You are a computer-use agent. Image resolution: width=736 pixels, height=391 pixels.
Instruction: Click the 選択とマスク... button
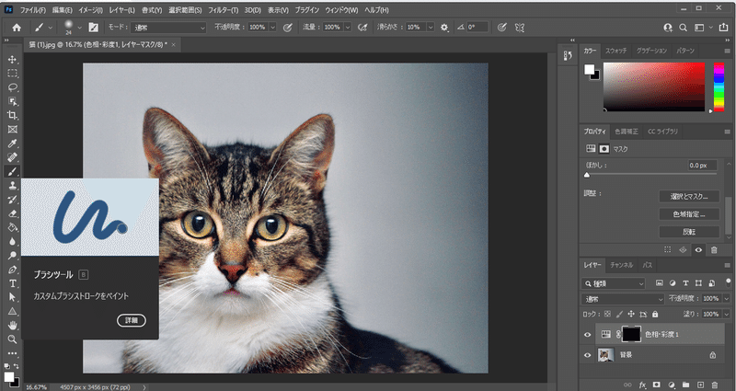(x=688, y=196)
